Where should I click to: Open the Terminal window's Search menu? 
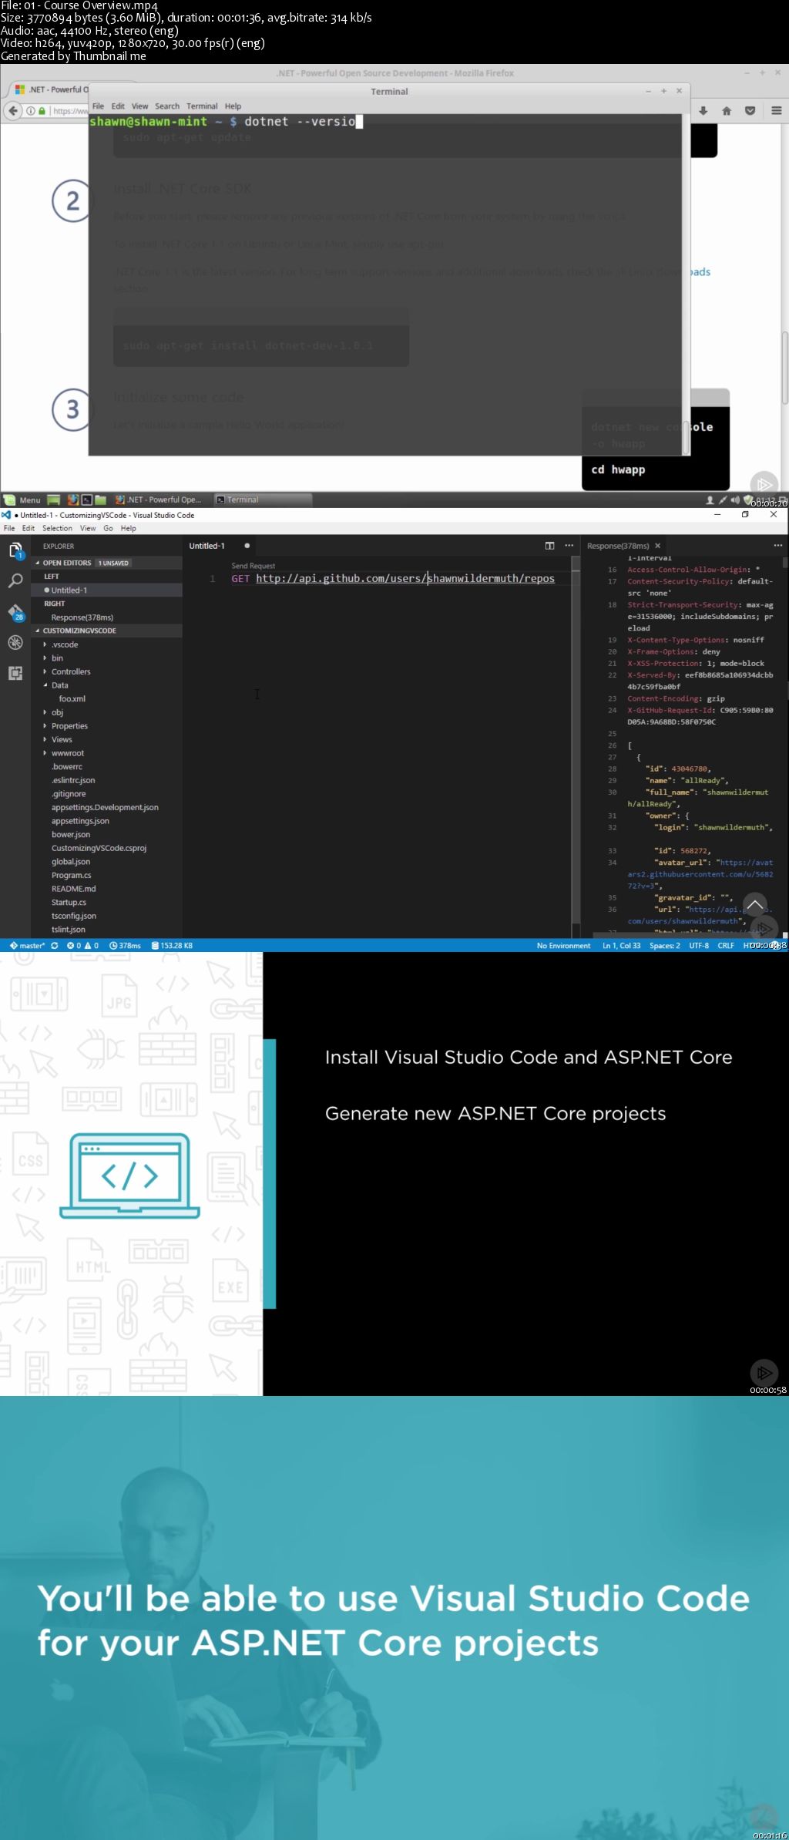coord(167,106)
